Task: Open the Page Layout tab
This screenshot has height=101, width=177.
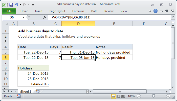Action: click(x=58, y=11)
